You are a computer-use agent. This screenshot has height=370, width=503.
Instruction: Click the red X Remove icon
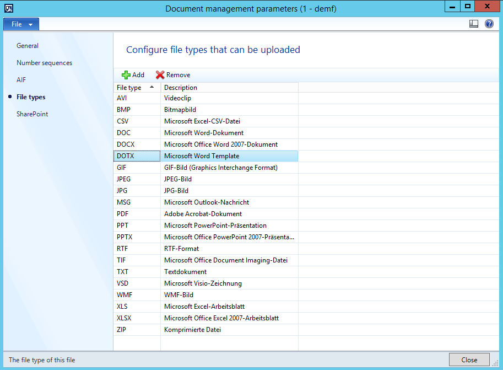pyautogui.click(x=160, y=75)
